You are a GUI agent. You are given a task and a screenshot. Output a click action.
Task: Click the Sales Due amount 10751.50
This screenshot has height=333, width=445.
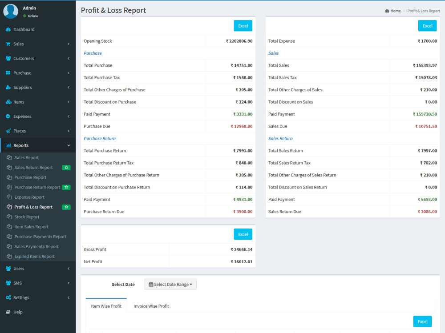(426, 127)
